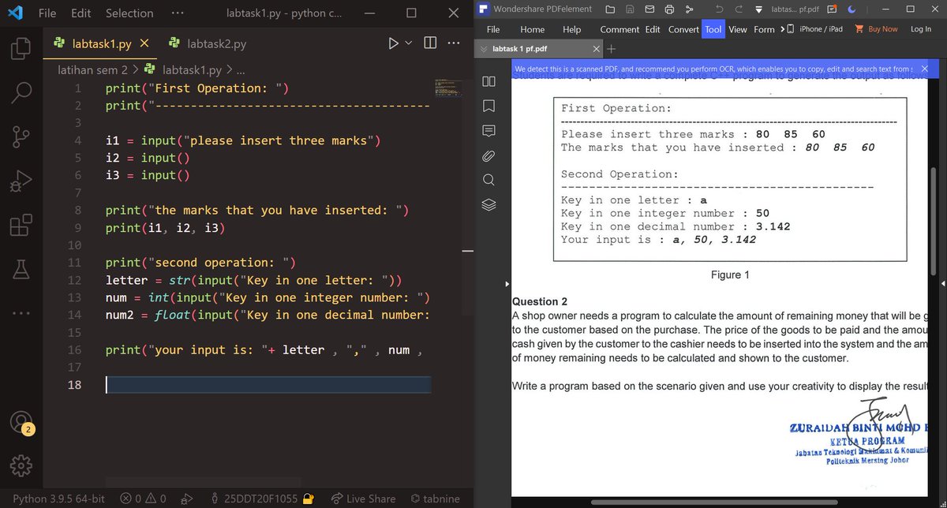Close the labtask 1 pf.pdf tab
This screenshot has width=947, height=508.
(x=596, y=49)
